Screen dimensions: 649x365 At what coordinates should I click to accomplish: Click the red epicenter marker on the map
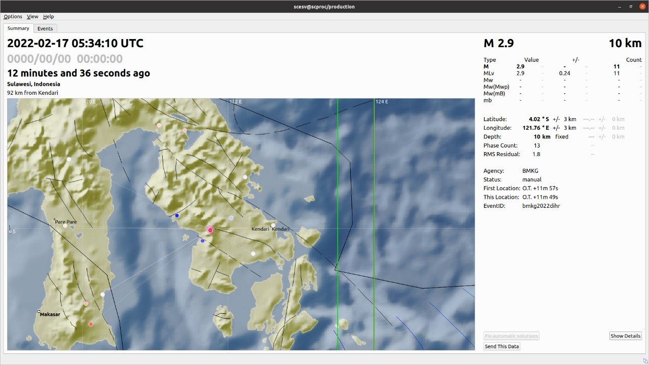point(210,230)
